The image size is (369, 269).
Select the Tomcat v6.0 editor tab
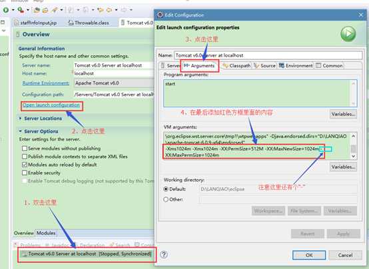(x=137, y=23)
